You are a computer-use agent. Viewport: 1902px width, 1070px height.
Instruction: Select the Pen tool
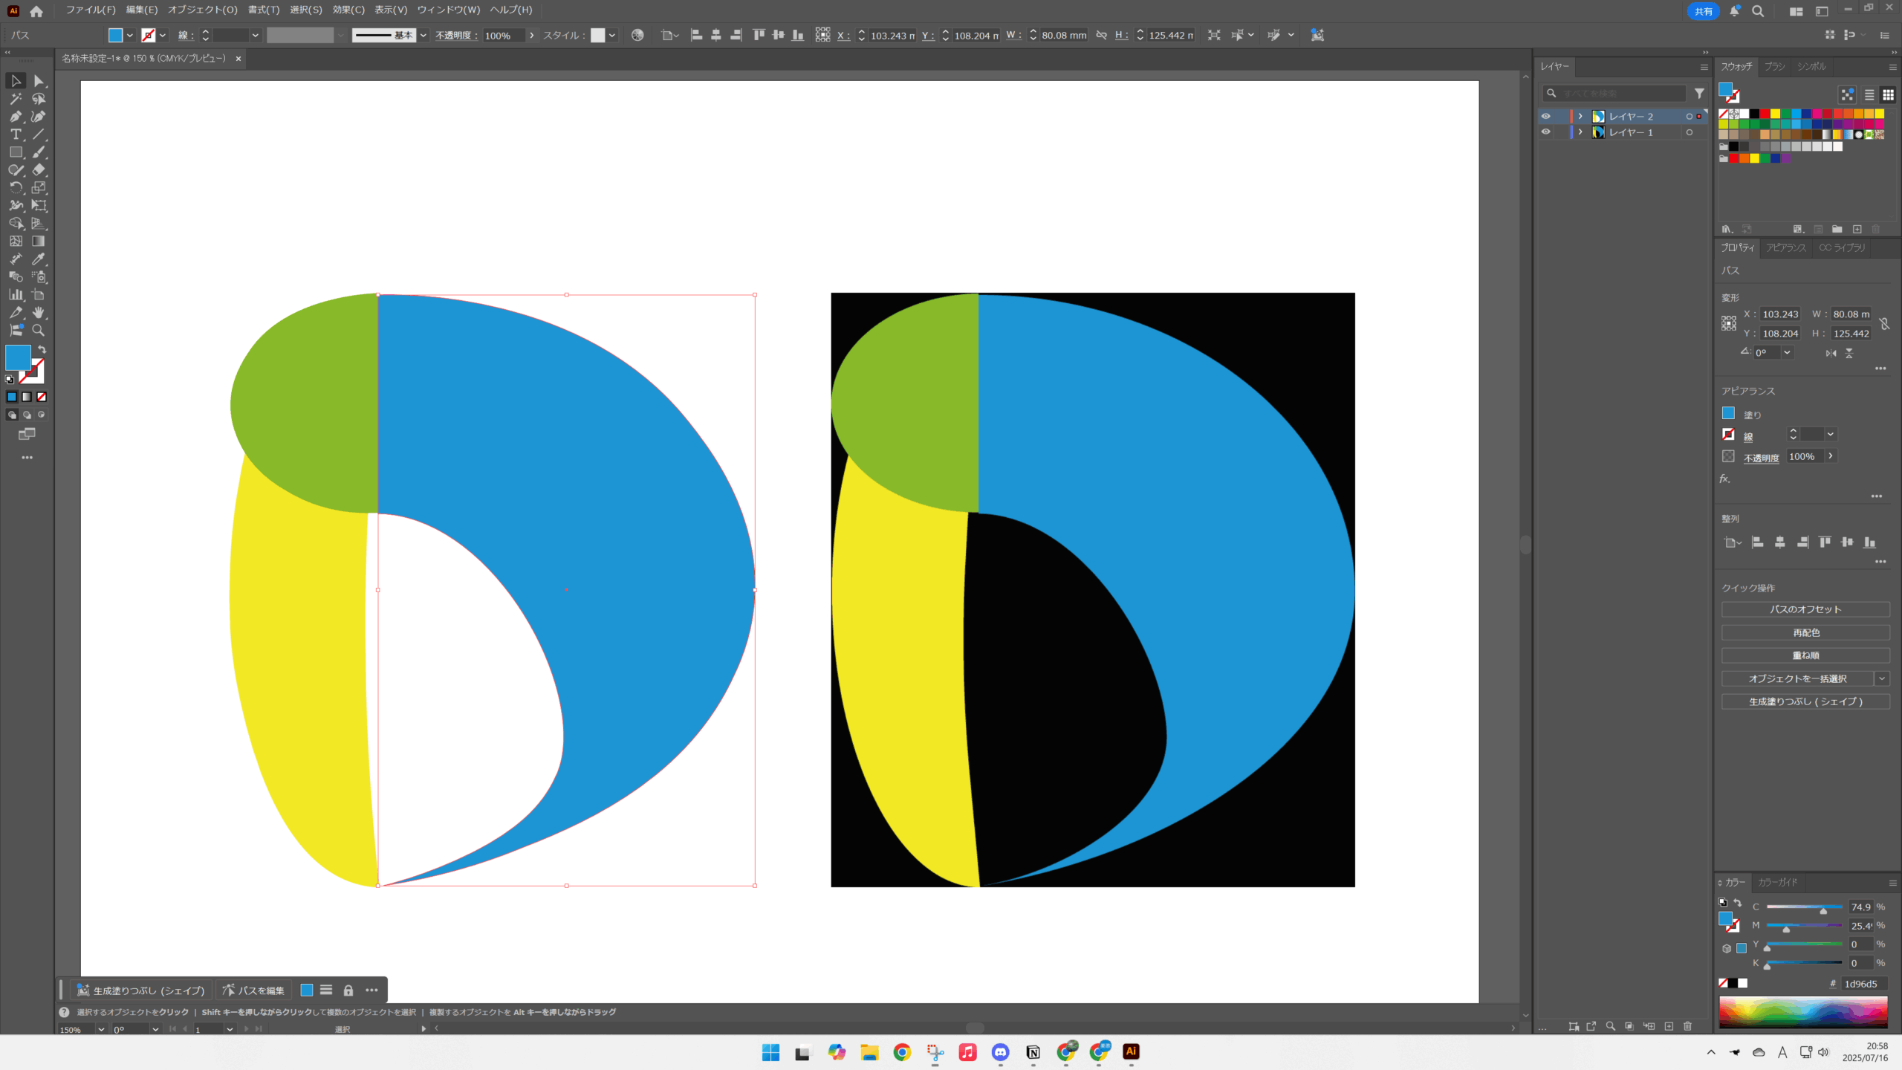(x=16, y=117)
